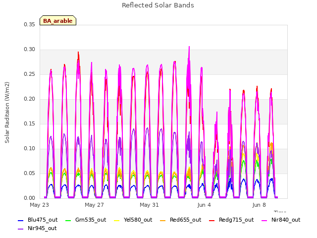Click the yellow Yel580_out color marker

click(x=117, y=220)
